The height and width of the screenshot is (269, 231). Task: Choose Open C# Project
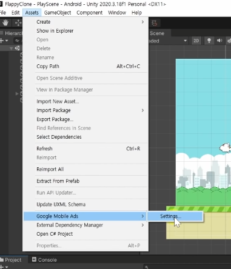(x=85, y=234)
